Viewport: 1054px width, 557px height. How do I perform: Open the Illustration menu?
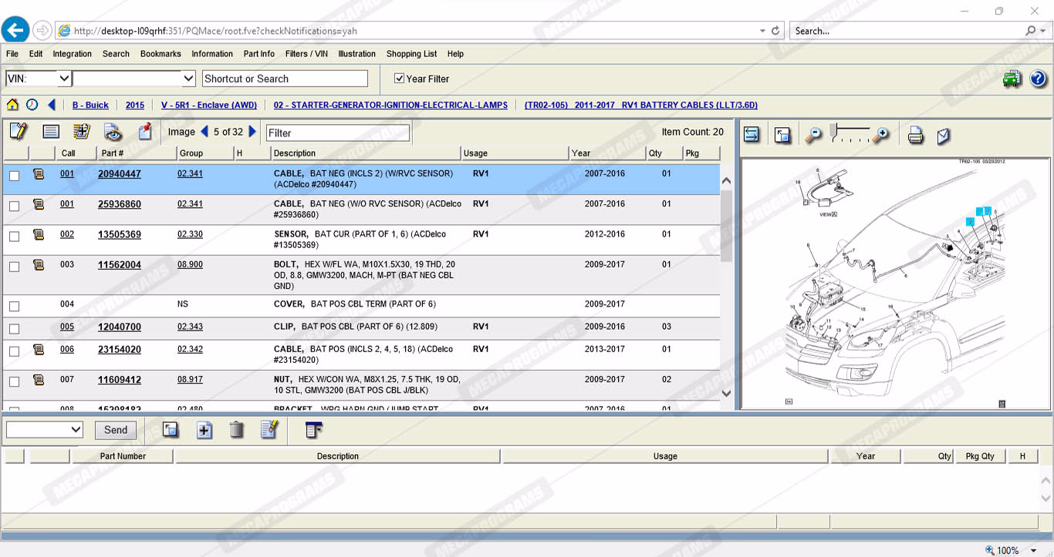point(356,54)
